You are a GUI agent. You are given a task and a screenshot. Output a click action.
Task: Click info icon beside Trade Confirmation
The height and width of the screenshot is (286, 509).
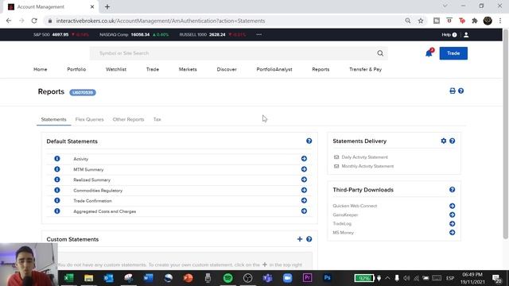coord(57,200)
